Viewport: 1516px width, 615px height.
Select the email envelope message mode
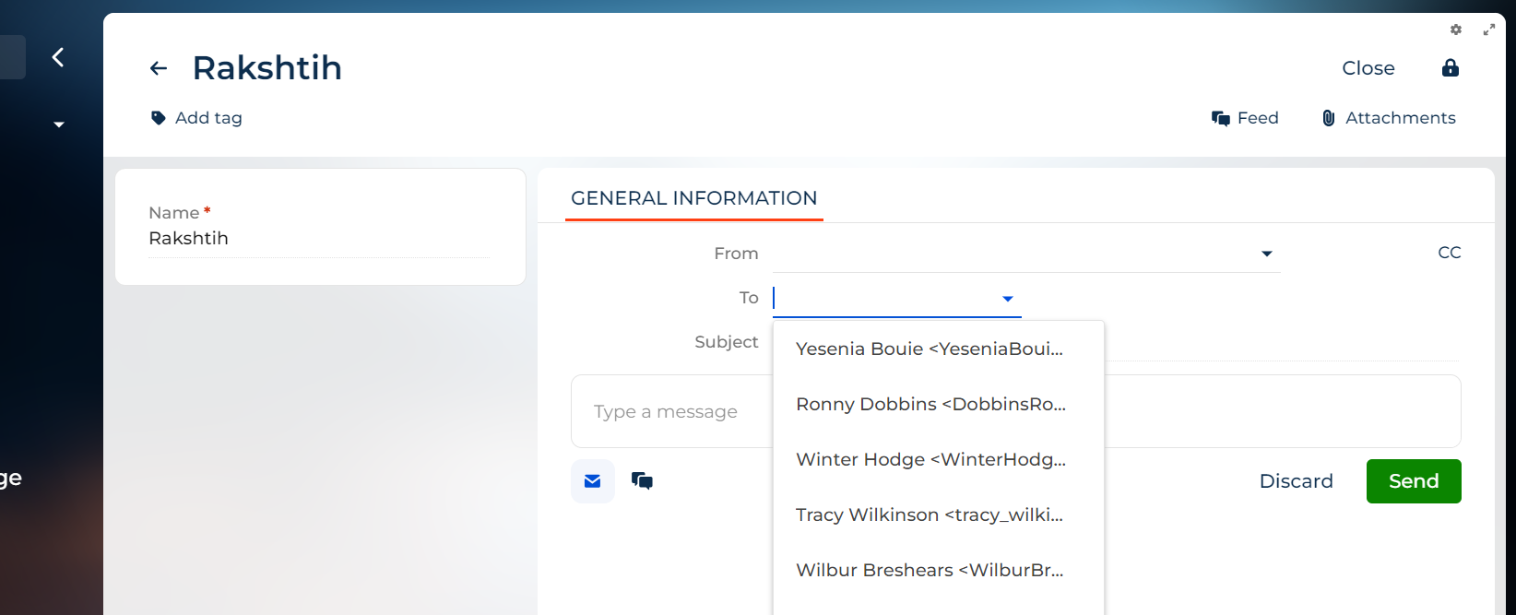click(593, 481)
